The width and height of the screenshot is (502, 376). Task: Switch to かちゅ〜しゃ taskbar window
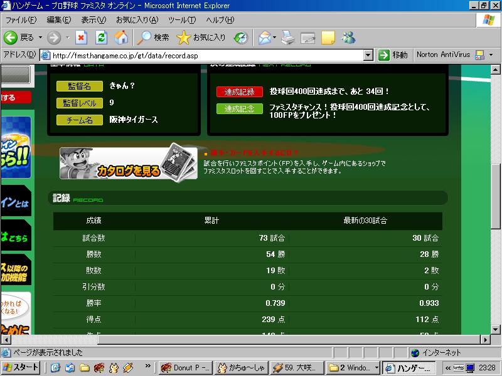[242, 368]
